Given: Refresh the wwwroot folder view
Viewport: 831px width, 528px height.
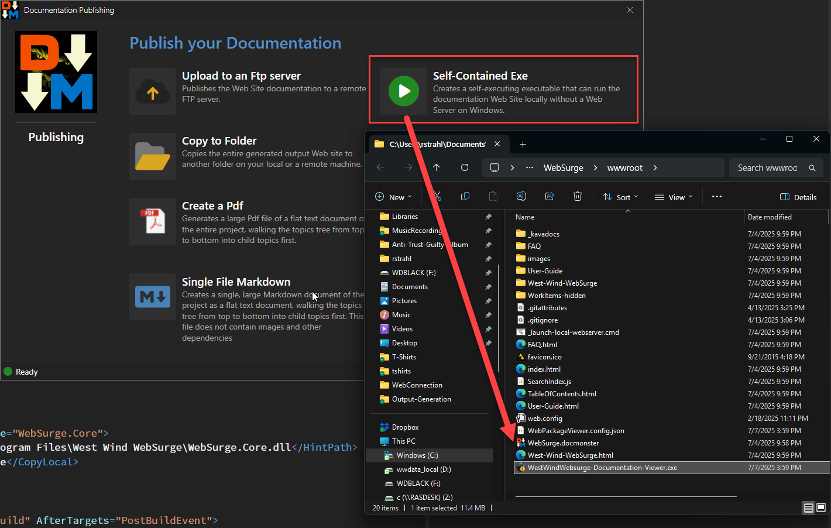Looking at the screenshot, I should tap(465, 167).
